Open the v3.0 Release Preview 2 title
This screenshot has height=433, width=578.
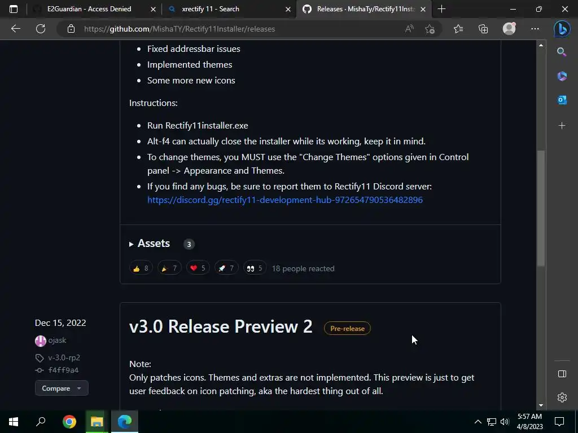[x=221, y=326]
